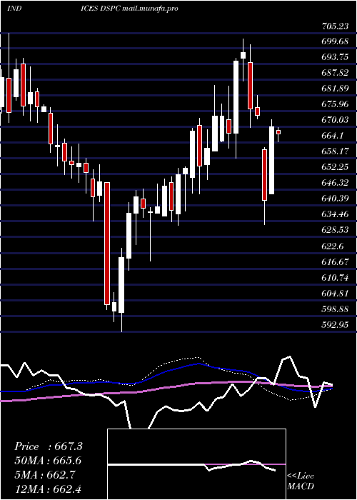The height and width of the screenshot is (500, 357).
Task: Click the 699.68 price axis label
Action: [x=335, y=41]
